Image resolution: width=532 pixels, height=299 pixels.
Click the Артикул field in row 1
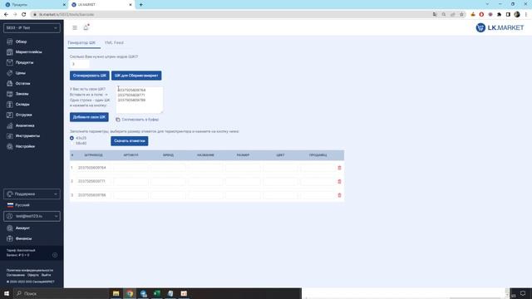click(131, 168)
